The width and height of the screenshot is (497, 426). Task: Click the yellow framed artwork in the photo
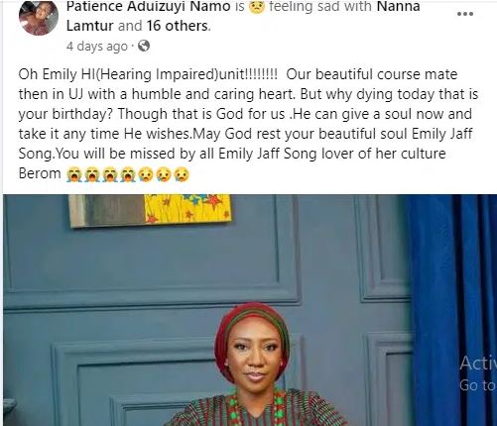coord(150,210)
